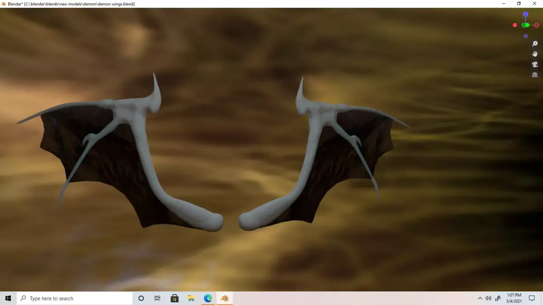
Task: Open Task View in the taskbar
Action: pyautogui.click(x=157, y=298)
